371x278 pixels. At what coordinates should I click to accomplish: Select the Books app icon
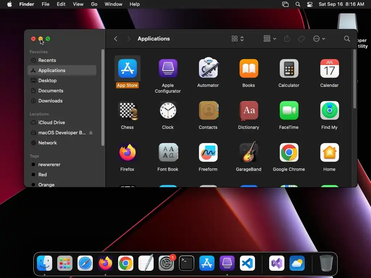[x=249, y=68]
